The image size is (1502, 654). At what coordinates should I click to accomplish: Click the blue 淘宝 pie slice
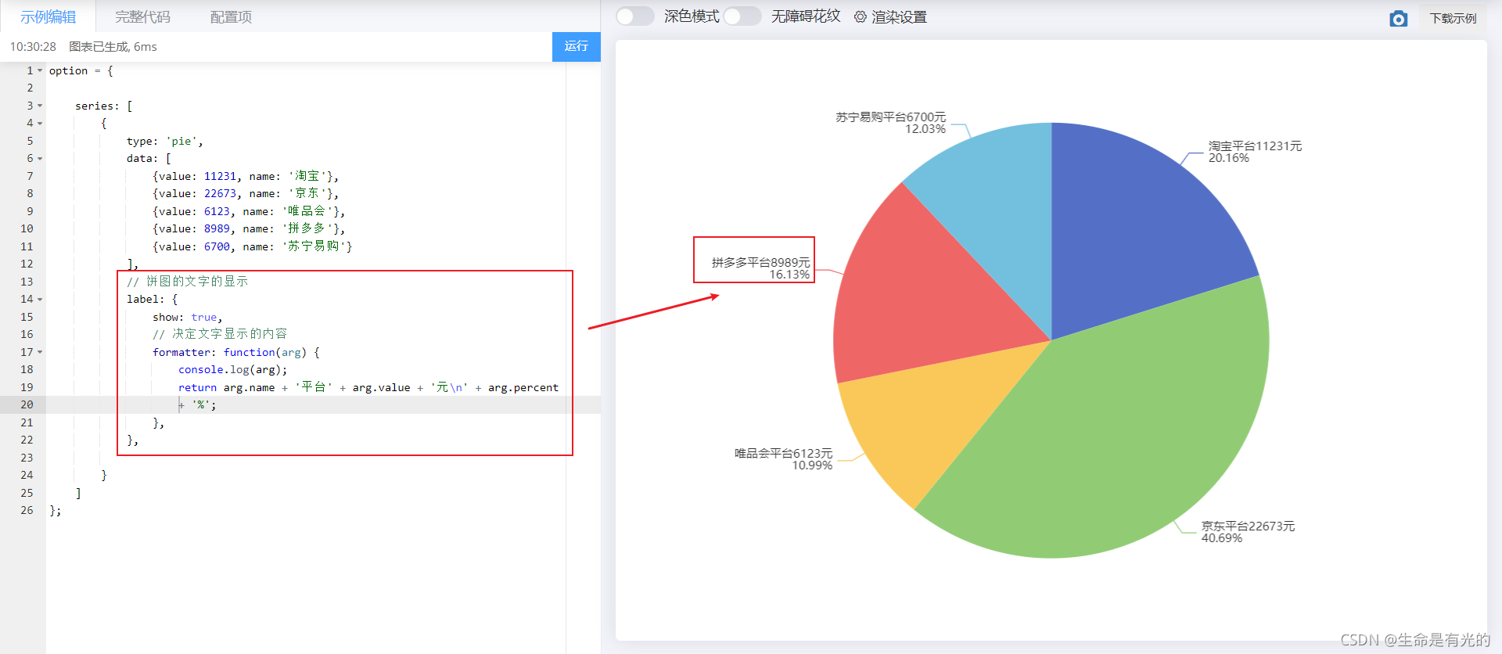click(1134, 235)
